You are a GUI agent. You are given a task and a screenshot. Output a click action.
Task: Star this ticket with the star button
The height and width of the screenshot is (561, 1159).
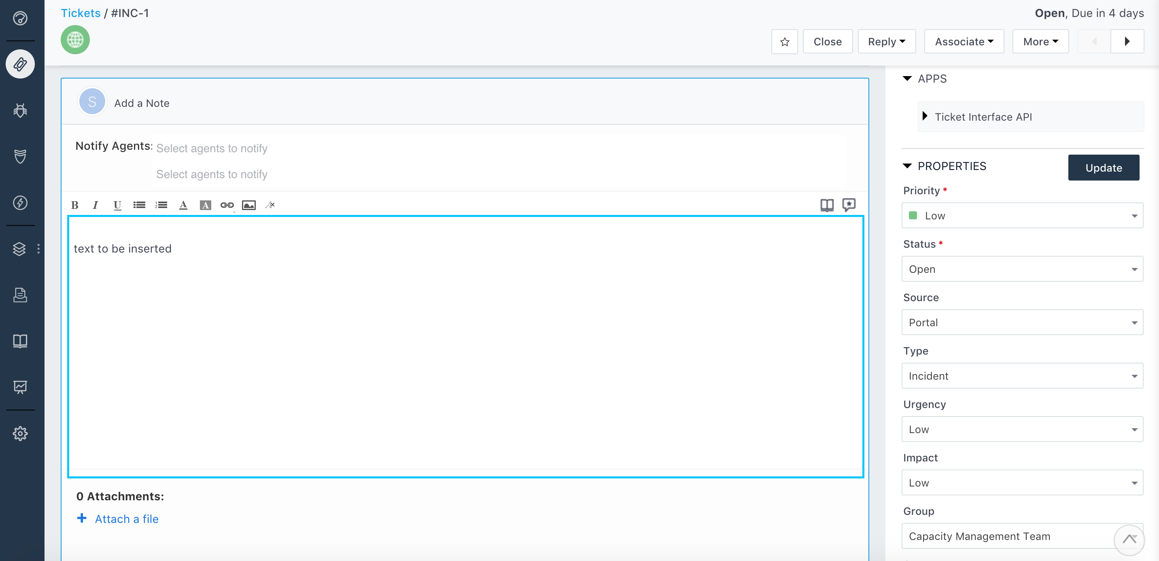point(784,42)
